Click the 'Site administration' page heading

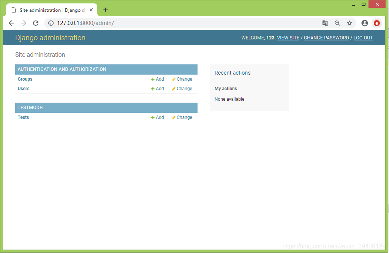point(40,55)
